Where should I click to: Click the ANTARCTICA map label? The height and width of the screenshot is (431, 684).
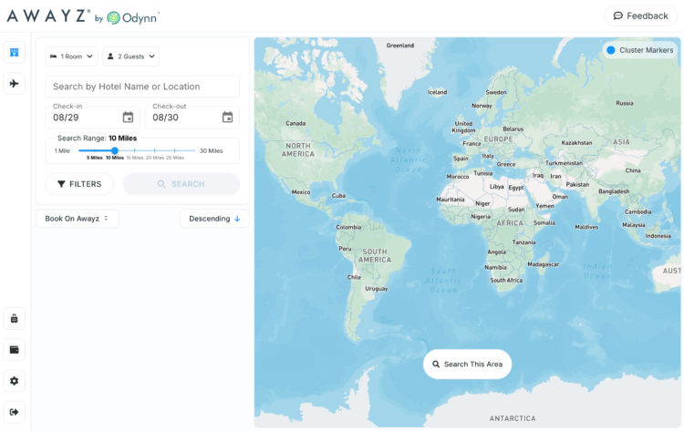coord(513,418)
